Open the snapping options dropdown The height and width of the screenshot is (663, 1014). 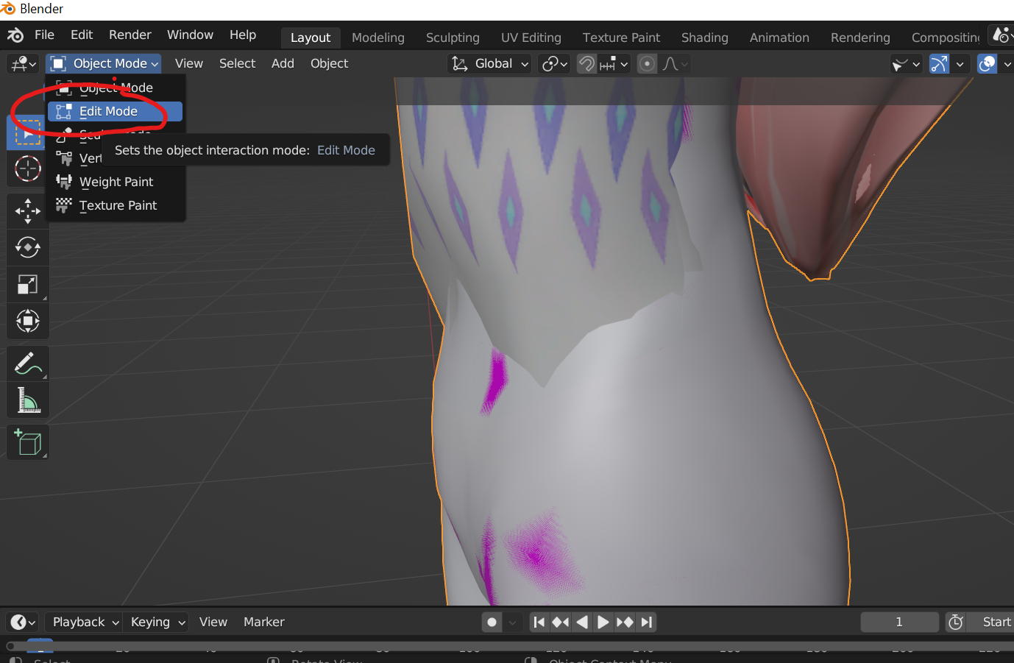pos(614,64)
